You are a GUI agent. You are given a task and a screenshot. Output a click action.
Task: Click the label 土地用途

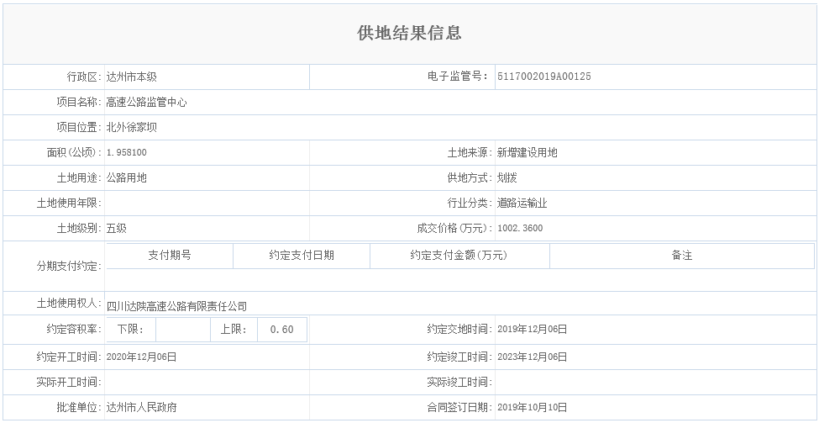click(x=79, y=177)
